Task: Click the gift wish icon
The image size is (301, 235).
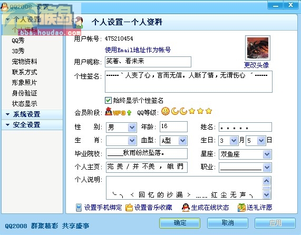Action: [241, 208]
